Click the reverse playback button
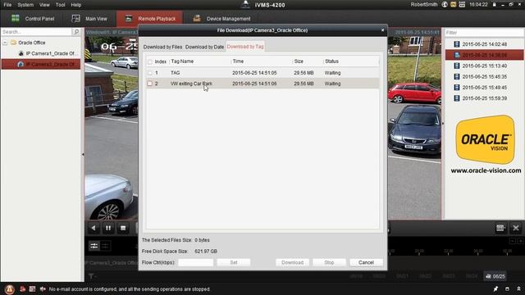This screenshot has height=295, width=525. tap(94, 228)
